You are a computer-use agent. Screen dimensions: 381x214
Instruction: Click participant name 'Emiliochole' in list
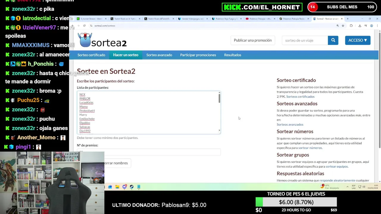[x=87, y=119]
